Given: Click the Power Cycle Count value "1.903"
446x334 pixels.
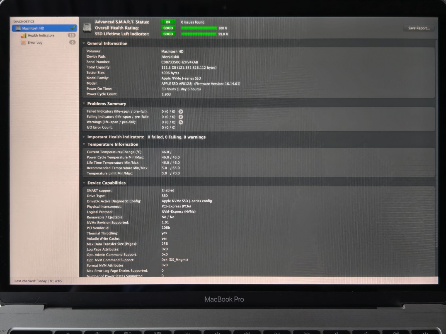Looking at the screenshot, I should tap(166, 94).
